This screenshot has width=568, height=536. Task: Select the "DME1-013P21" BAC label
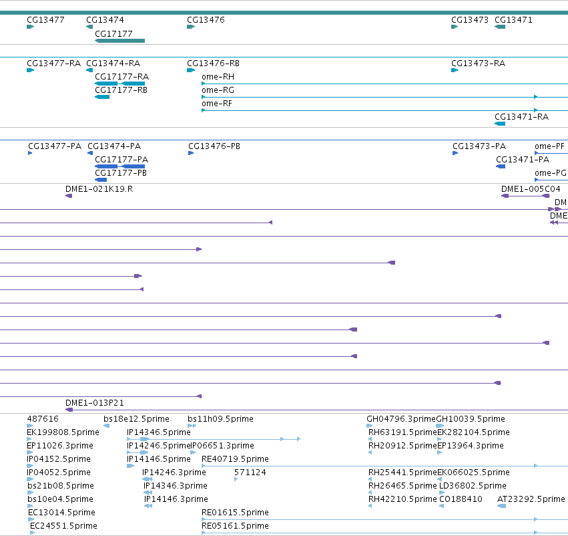[95, 403]
